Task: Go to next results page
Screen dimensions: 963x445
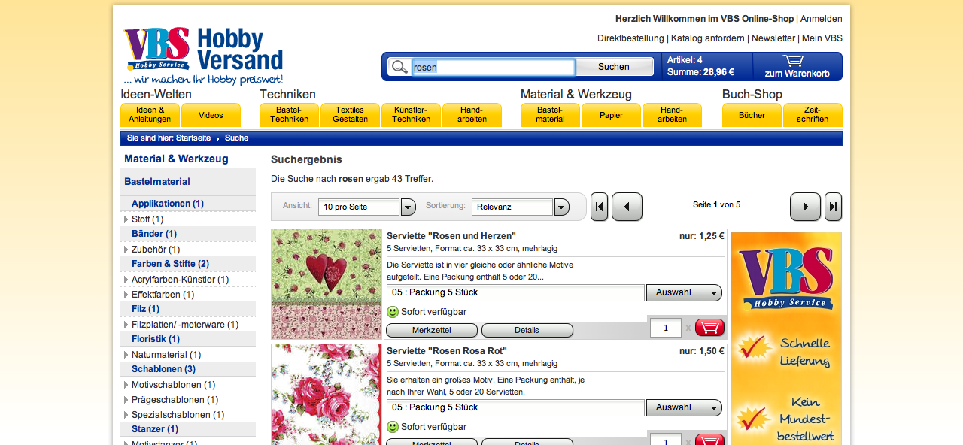Action: pos(805,207)
